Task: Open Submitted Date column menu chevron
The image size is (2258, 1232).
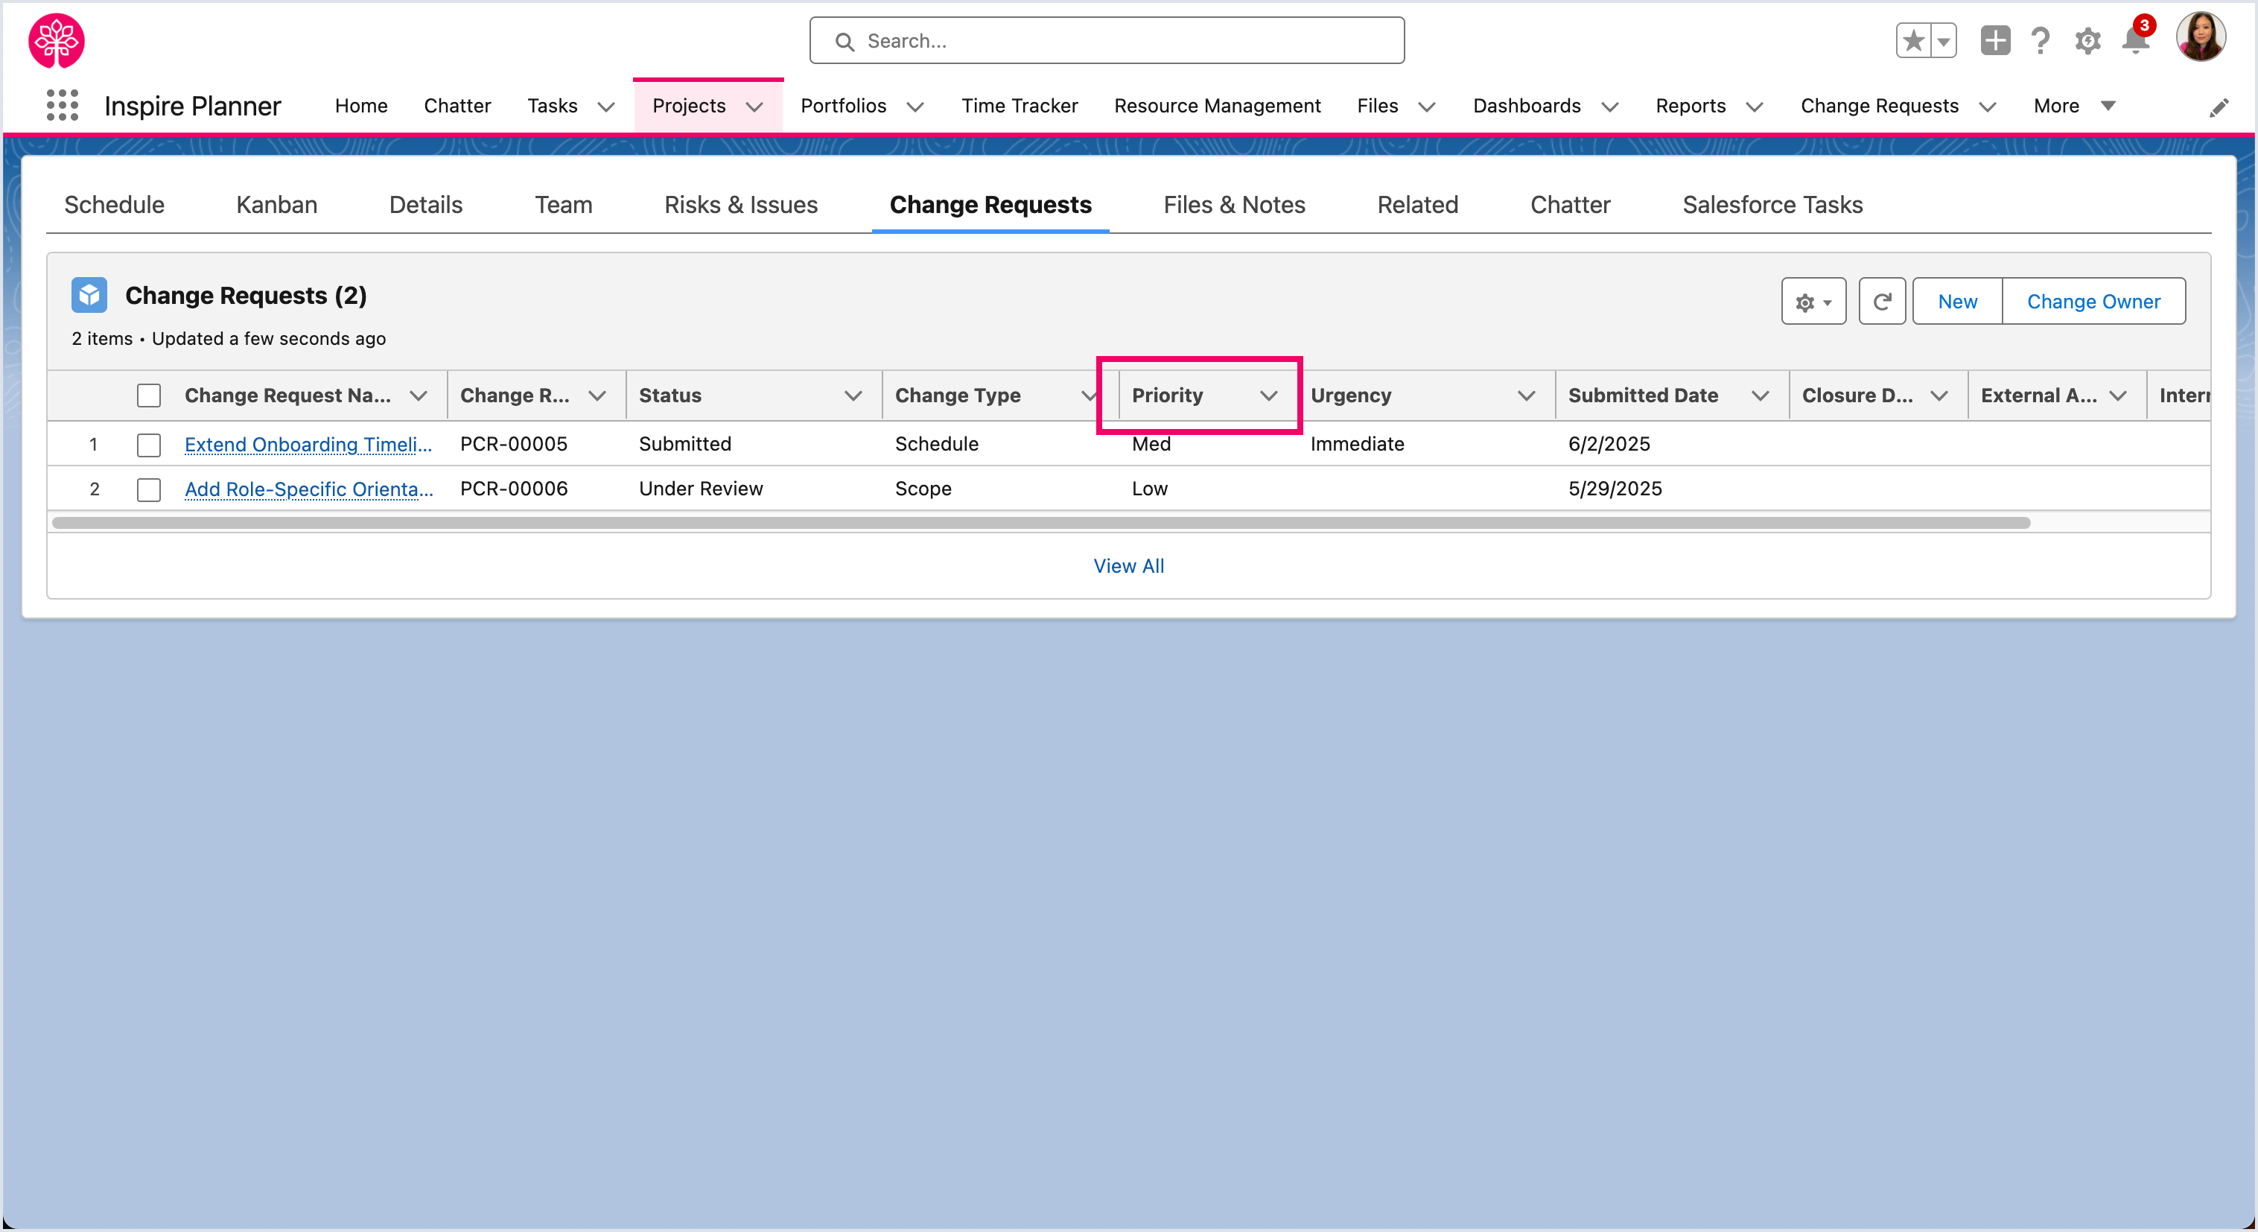Action: [1759, 396]
